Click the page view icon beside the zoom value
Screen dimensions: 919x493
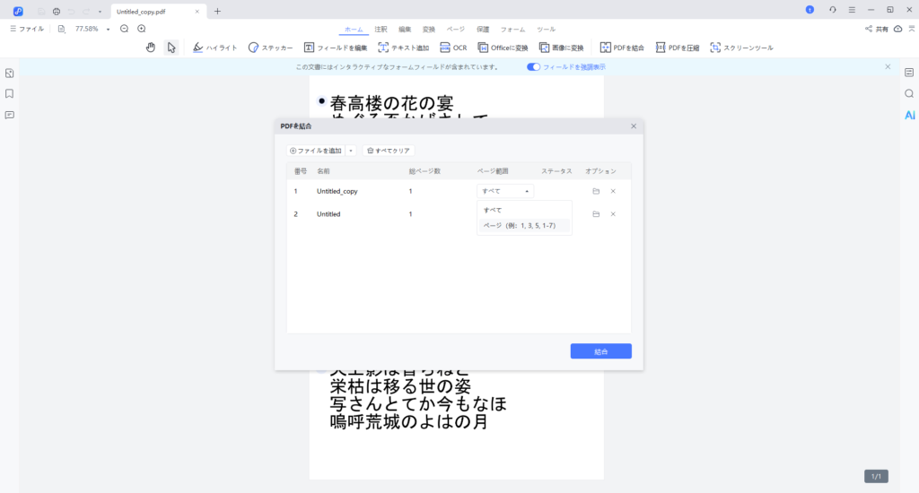(62, 29)
